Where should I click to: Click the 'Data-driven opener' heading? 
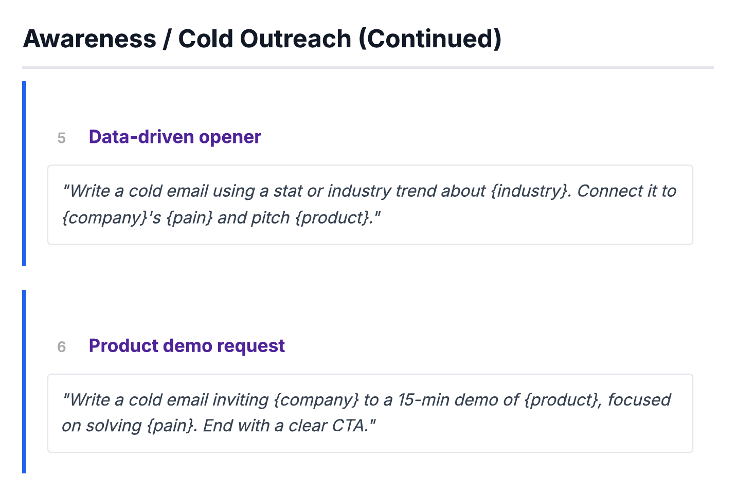pos(175,137)
